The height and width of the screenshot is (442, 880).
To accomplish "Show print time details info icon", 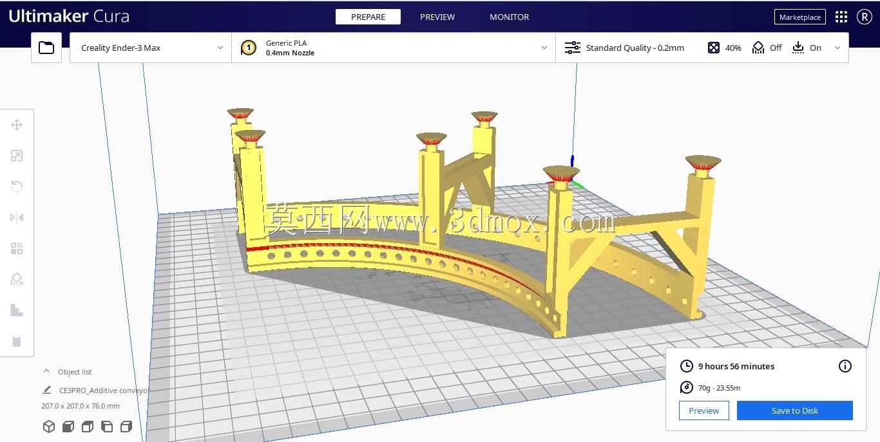I will click(845, 366).
